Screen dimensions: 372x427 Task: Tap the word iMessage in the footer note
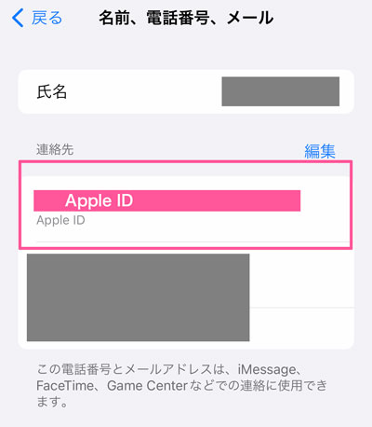[267, 369]
